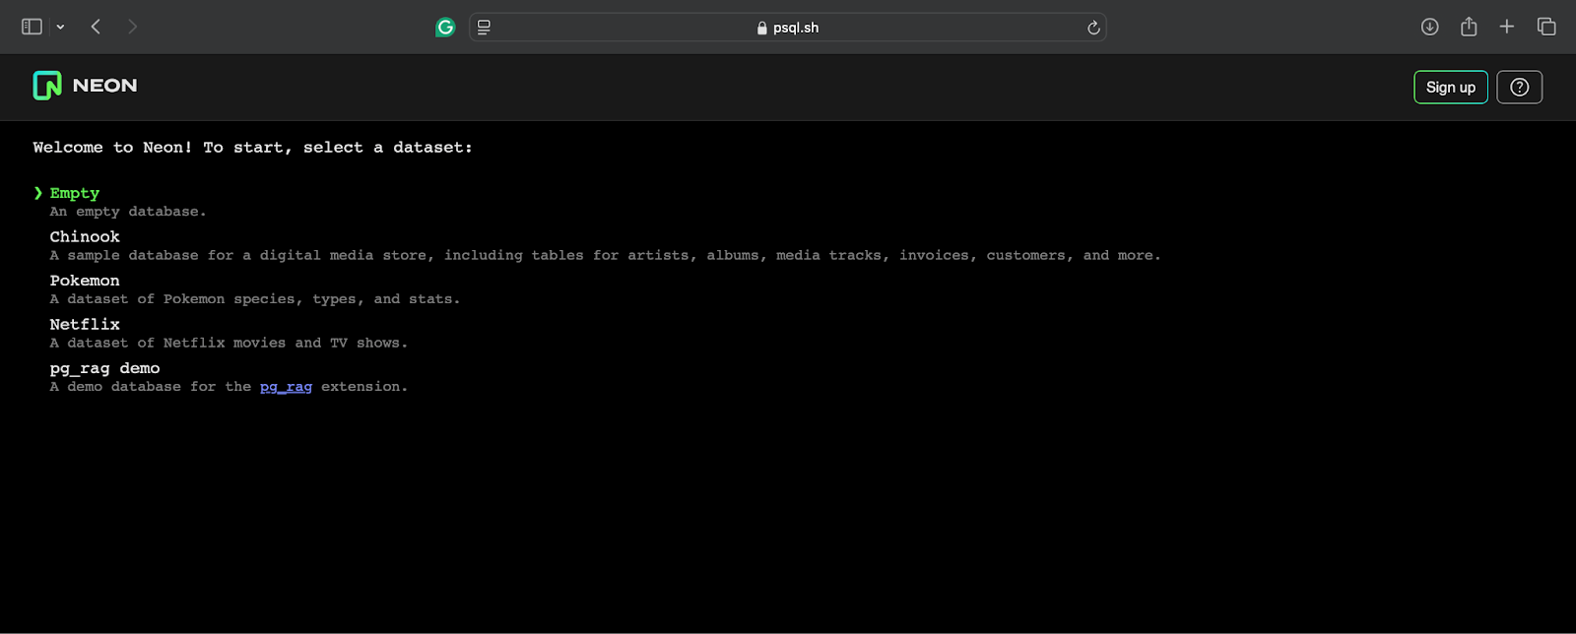Toggle the Safari sidebar
This screenshot has height=634, width=1576.
tap(32, 27)
